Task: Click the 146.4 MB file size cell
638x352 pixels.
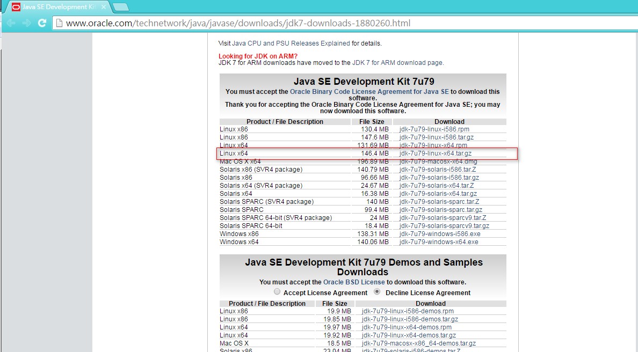Action: coord(372,153)
